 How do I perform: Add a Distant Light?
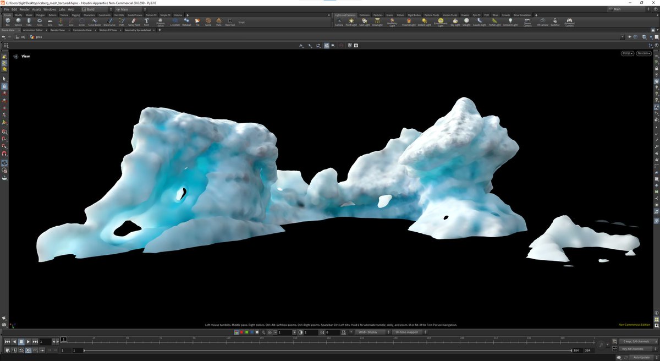(424, 22)
